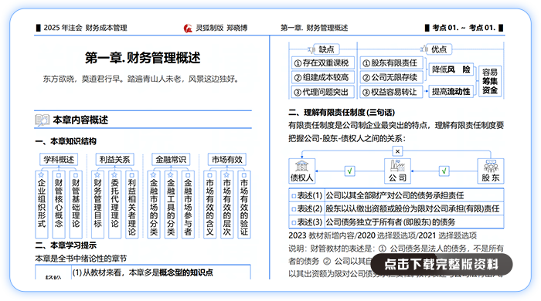This screenshot has width=541, height=301.
Task: Click the ①股东有限责任 box
Action: pos(391,63)
